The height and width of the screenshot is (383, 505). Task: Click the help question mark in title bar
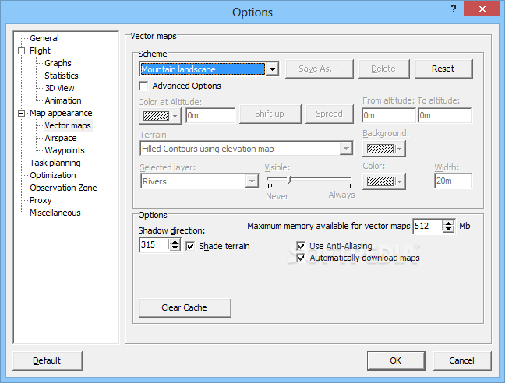point(454,9)
